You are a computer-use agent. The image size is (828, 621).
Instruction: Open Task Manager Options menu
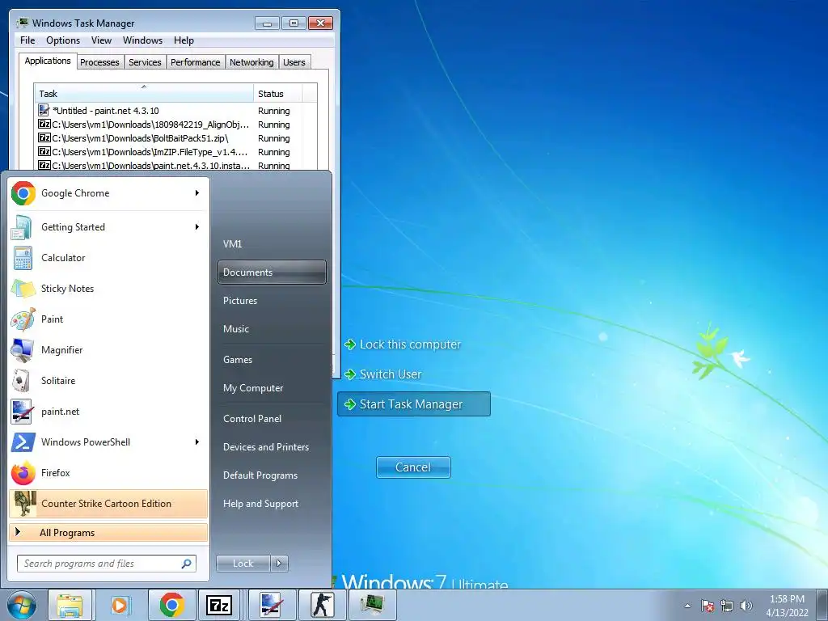(63, 40)
